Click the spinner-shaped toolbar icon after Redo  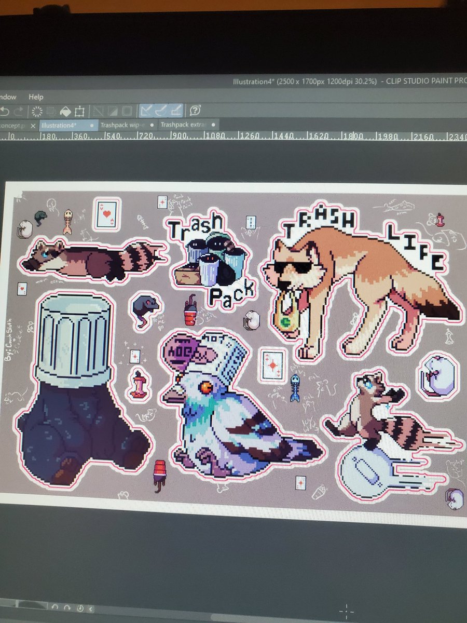tap(36, 111)
